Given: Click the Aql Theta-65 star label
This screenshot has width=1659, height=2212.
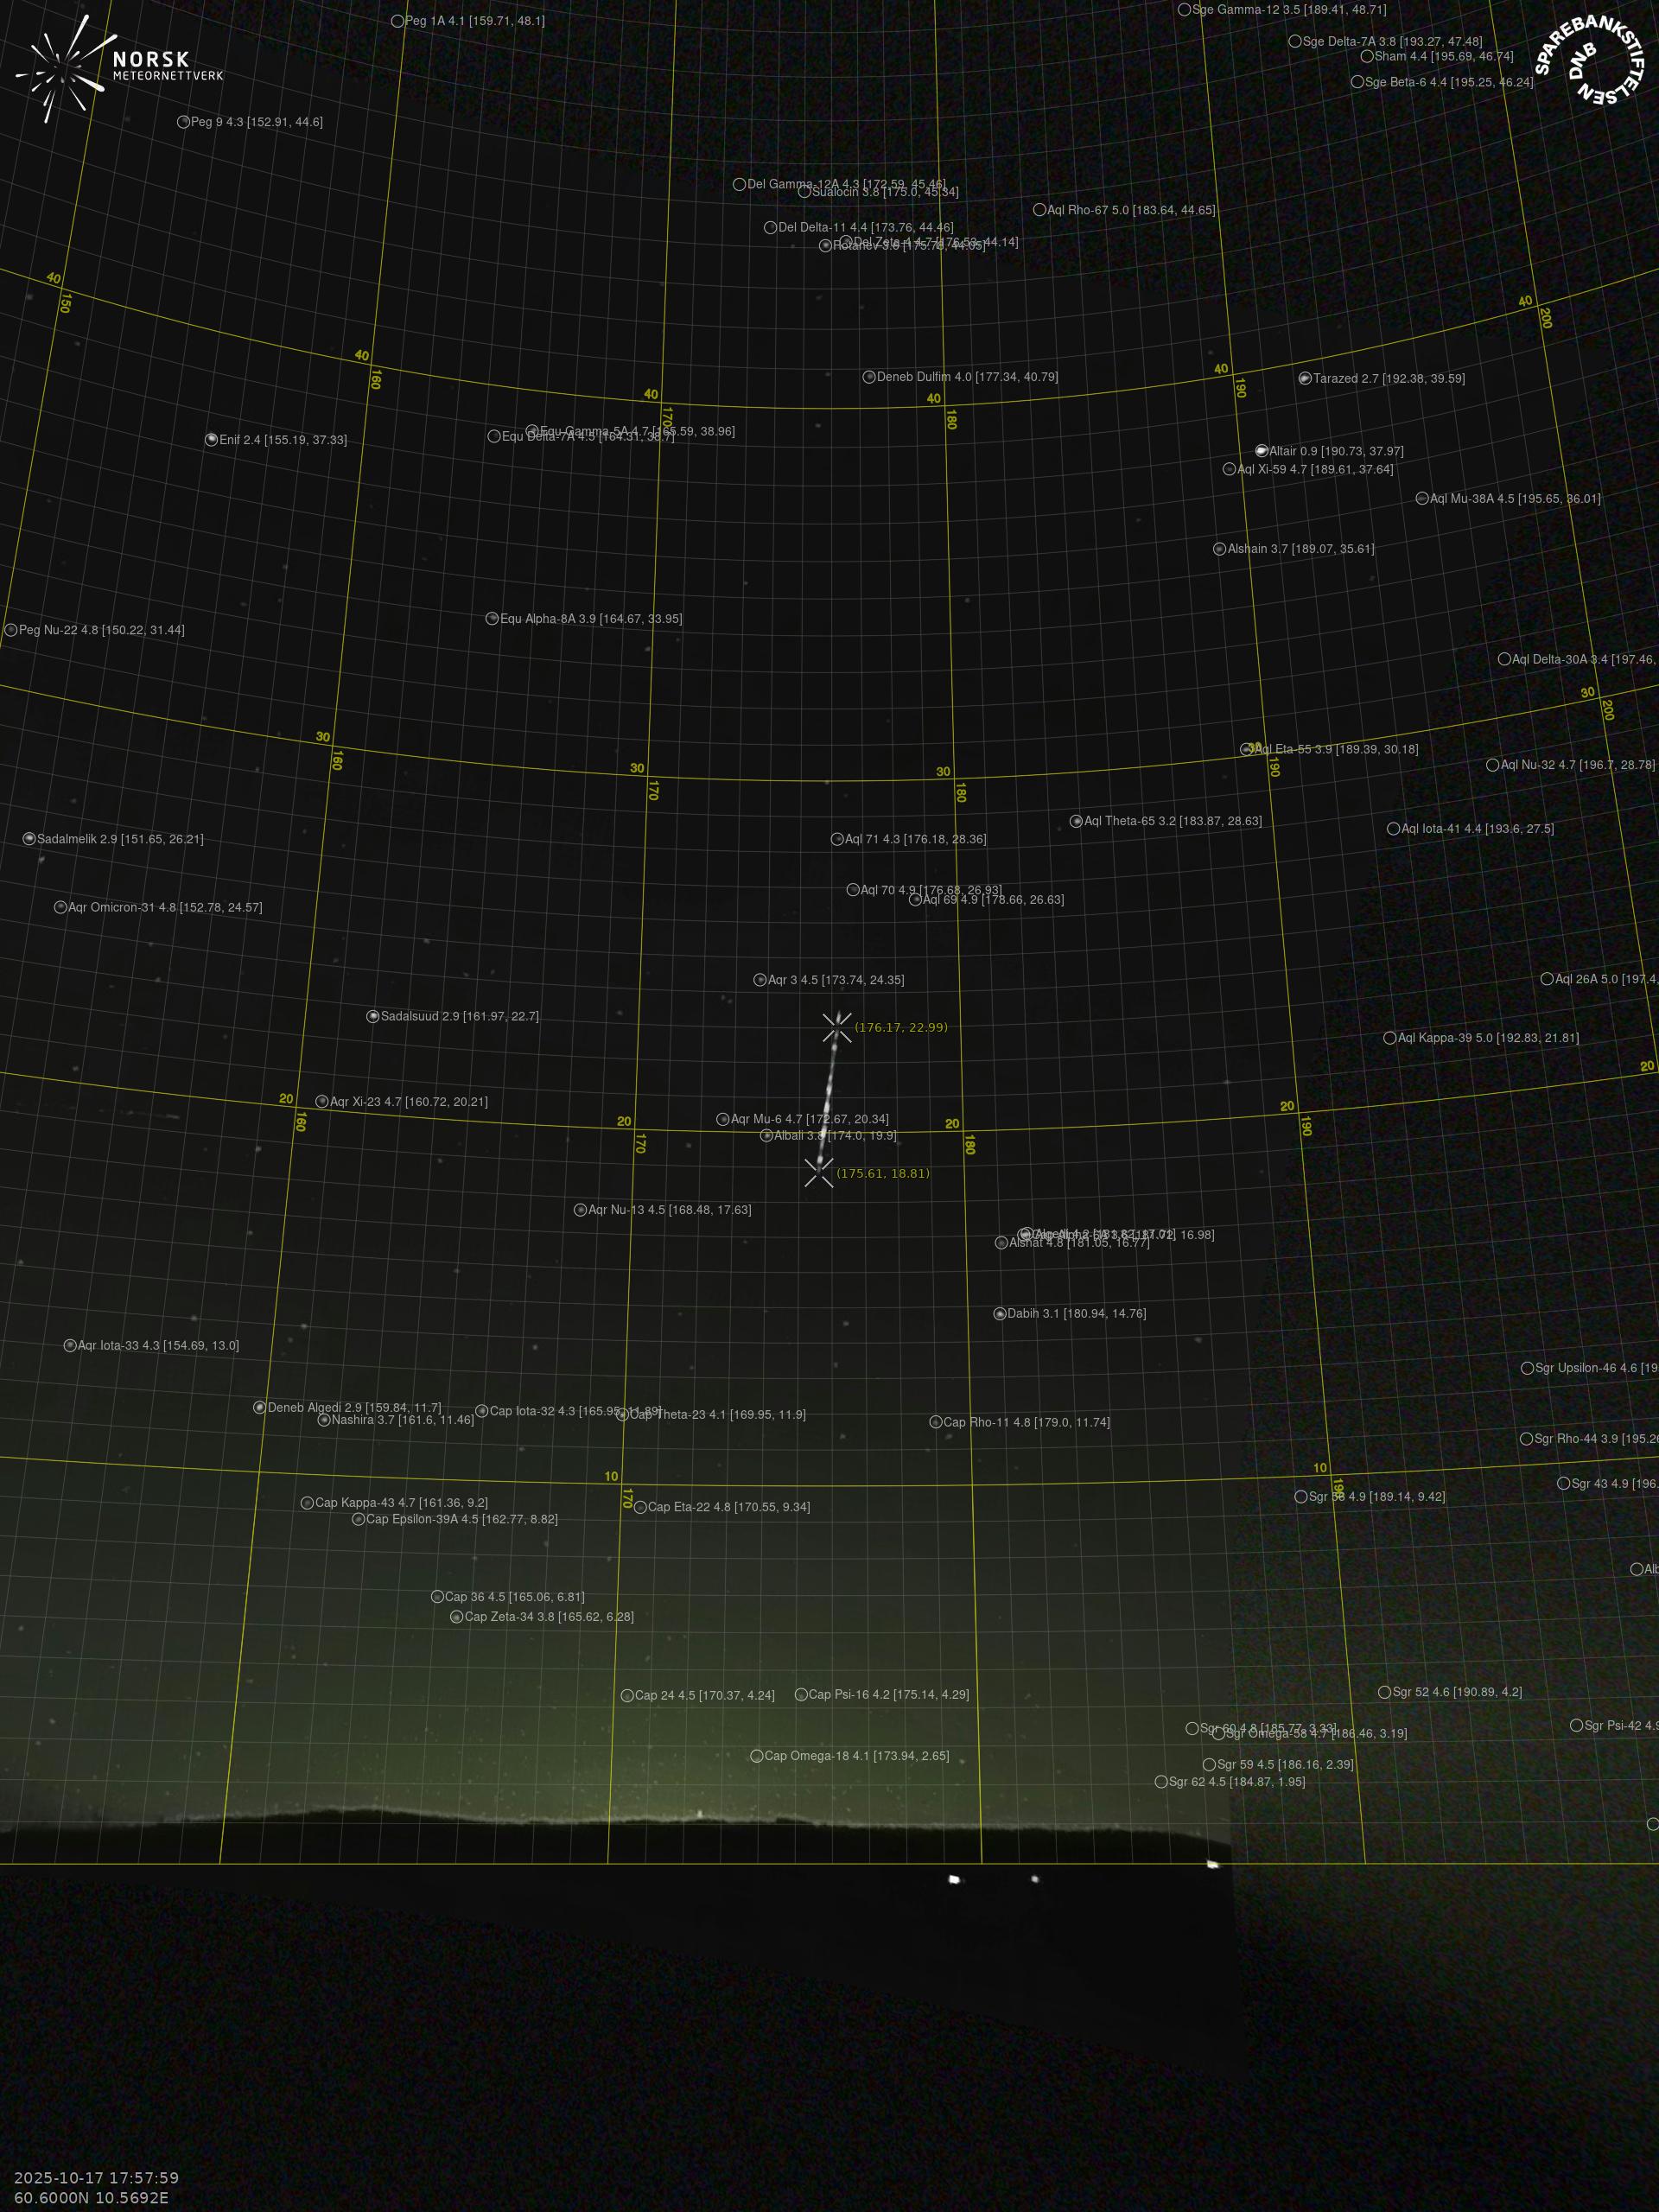Looking at the screenshot, I should tap(1172, 821).
